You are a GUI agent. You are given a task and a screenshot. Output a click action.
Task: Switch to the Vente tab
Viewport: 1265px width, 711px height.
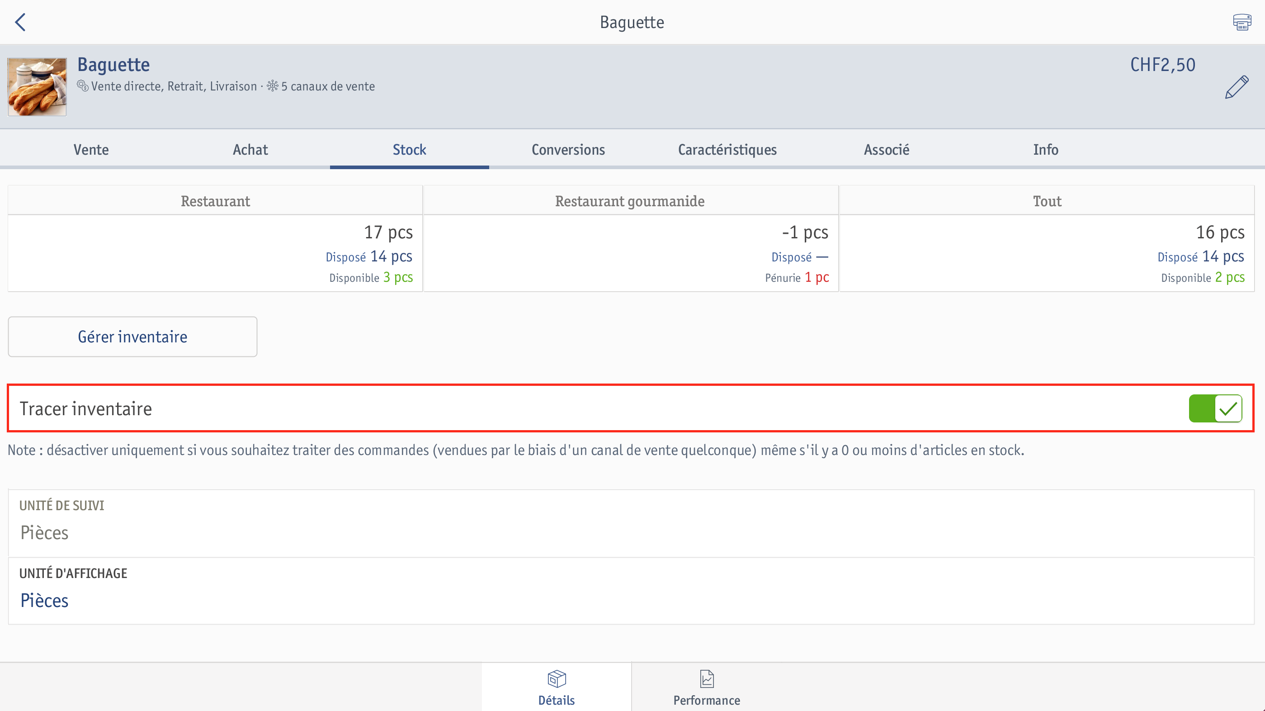click(x=91, y=149)
